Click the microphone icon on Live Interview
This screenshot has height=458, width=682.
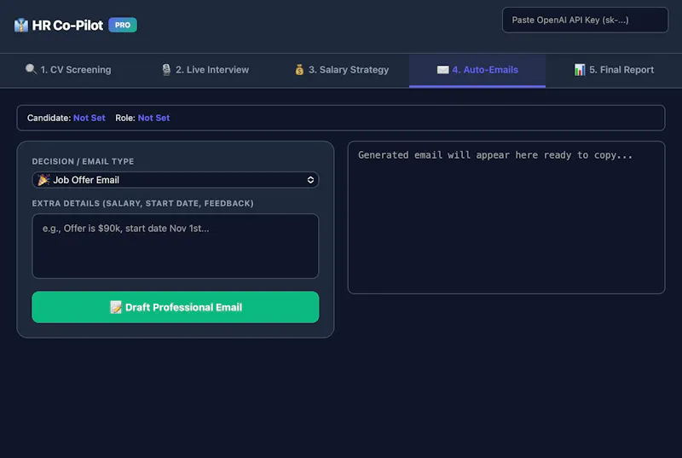click(166, 70)
